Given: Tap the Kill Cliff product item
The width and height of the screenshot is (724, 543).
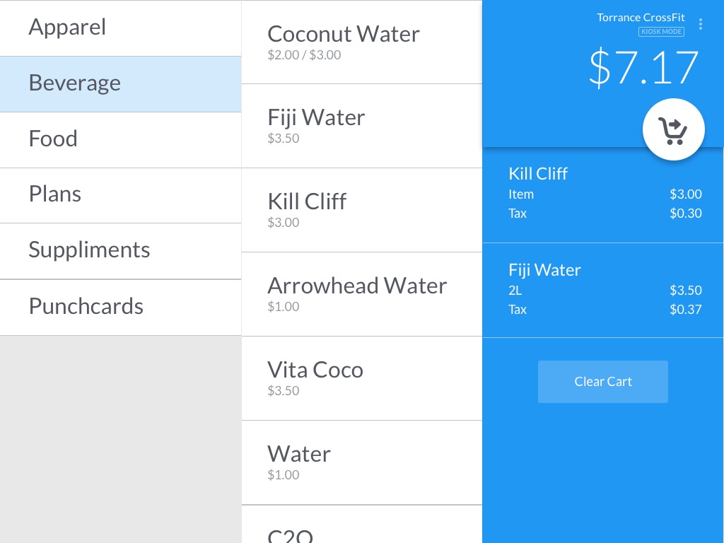Looking at the screenshot, I should tap(361, 209).
